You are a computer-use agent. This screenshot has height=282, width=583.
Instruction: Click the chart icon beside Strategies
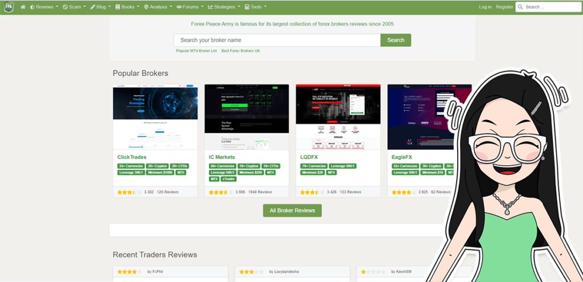(211, 7)
